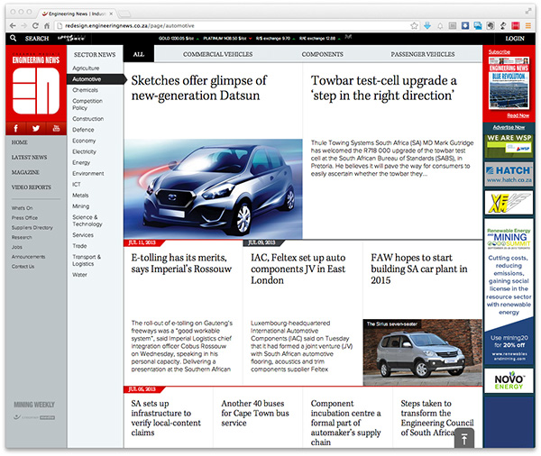541x456 pixels.
Task: Click the bell notification extension icon
Action: tap(440, 25)
